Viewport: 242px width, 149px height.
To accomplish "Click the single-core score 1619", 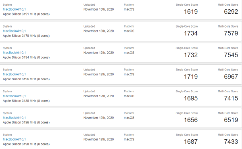I will tap(191, 12).
